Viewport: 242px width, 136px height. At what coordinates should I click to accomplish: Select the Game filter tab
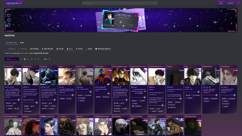[x=89, y=49]
